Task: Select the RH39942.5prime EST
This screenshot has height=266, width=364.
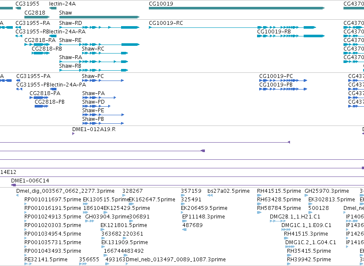Action: pos(289,264)
